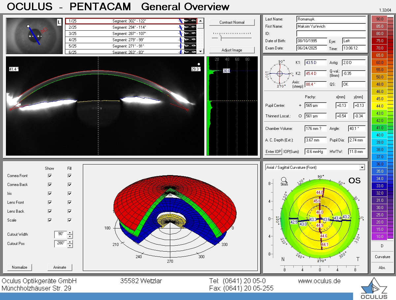Click the Date of Birth field
The height and width of the screenshot is (300, 396).
click(x=312, y=41)
